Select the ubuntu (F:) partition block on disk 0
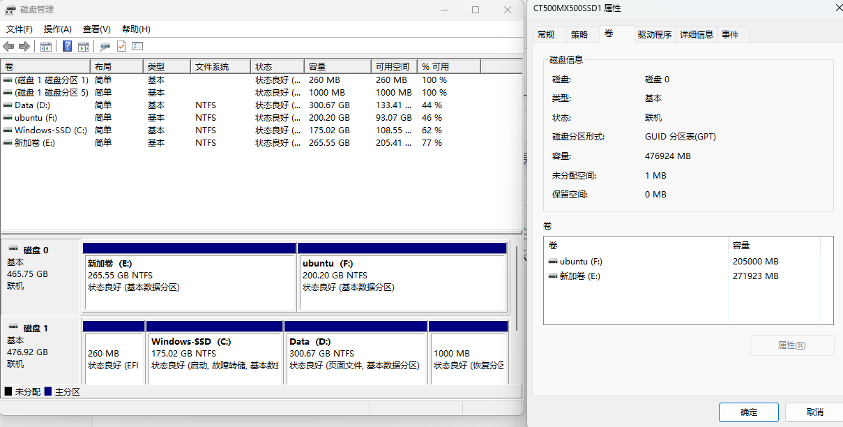The height and width of the screenshot is (427, 843). click(402, 277)
